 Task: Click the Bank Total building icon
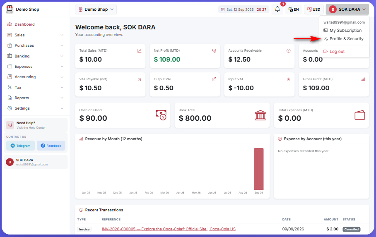[x=260, y=115]
